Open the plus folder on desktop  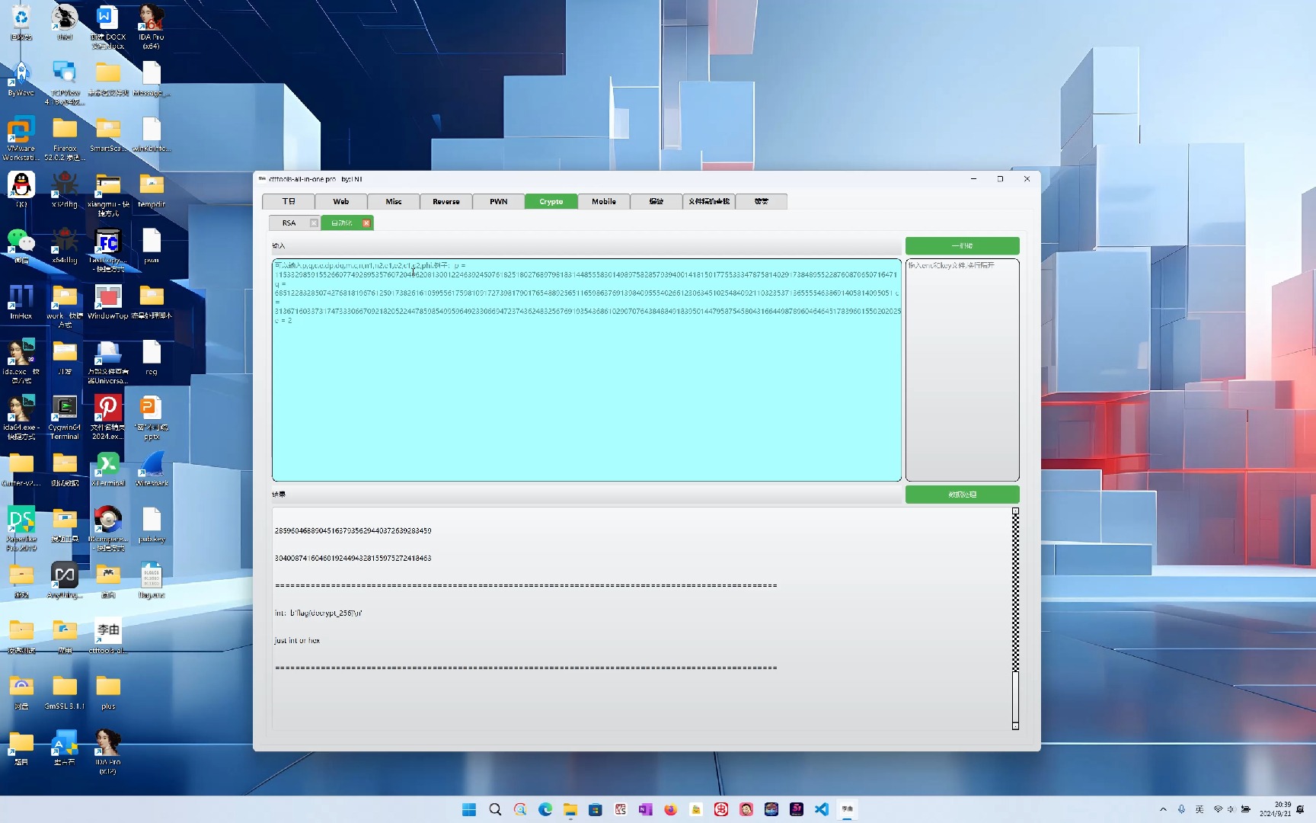(x=108, y=692)
